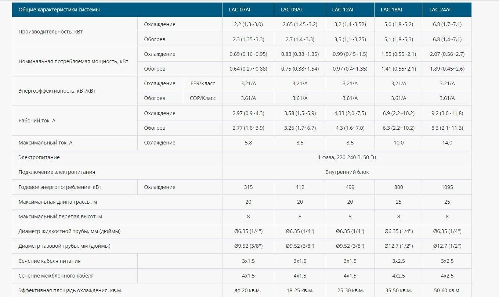This screenshot has height=297, width=499.
Task: Click value '2,65 (1,45~3,2)'
Action: 300,24
